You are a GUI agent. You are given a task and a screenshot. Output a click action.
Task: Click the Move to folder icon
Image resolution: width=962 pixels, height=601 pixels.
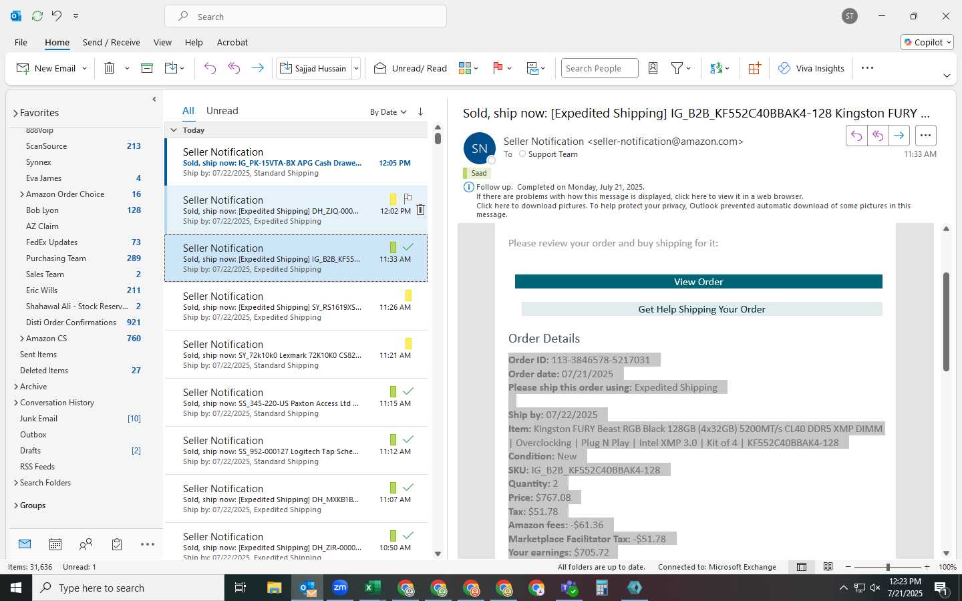[x=171, y=68]
